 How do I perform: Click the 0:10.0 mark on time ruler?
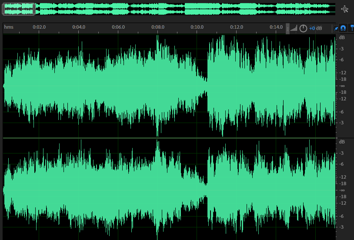(197, 27)
